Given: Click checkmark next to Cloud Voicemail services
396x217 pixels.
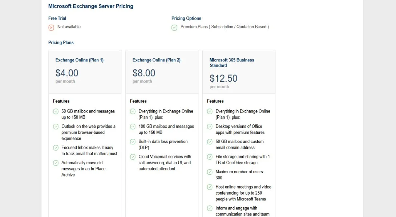Looking at the screenshot, I should (x=133, y=157).
